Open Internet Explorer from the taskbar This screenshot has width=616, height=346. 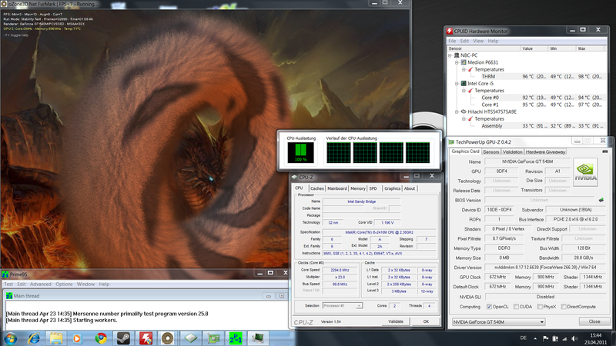34,338
